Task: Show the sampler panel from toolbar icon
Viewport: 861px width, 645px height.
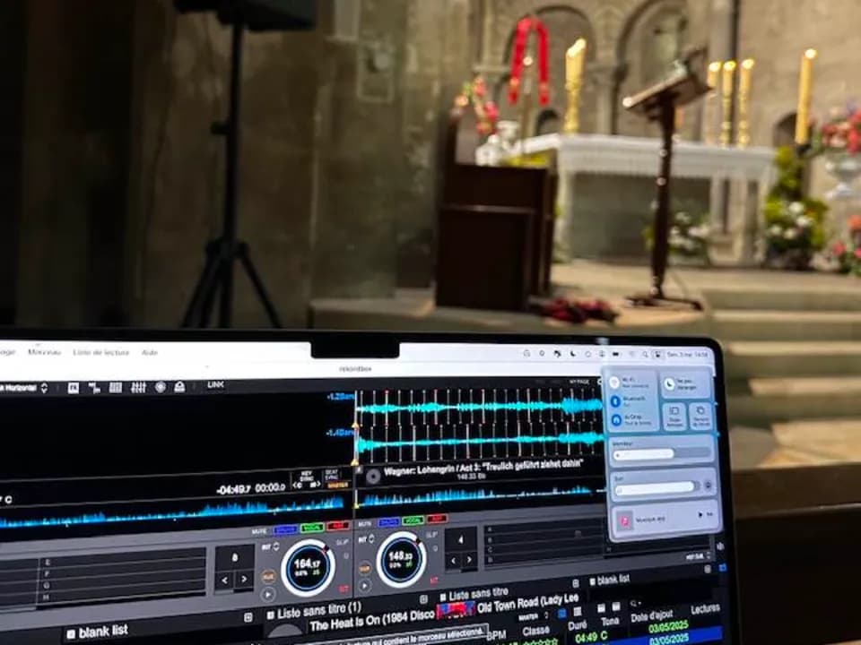Action: coord(94,388)
